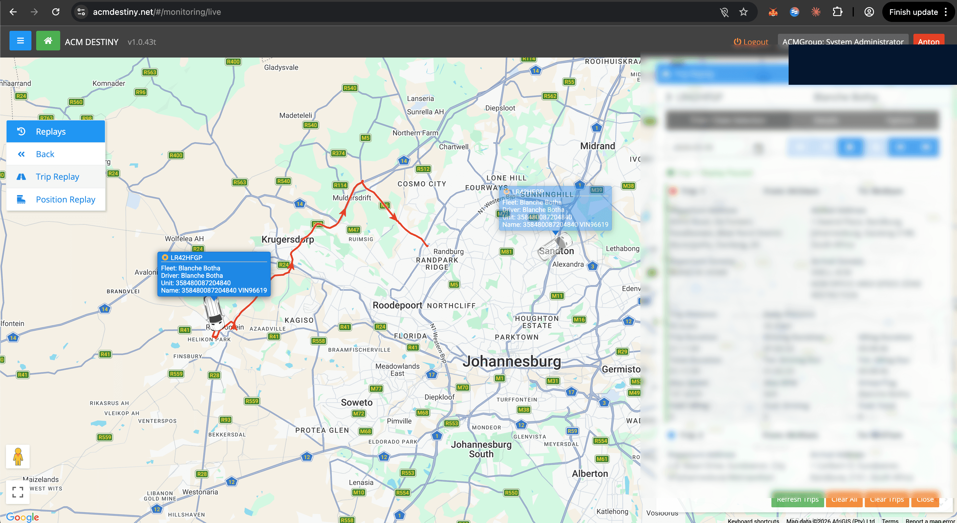Viewport: 957px width, 523px height.
Task: Click the Refresh Trips button
Action: click(x=797, y=499)
